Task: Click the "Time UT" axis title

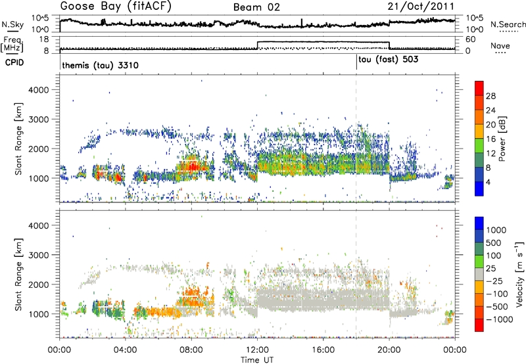Action: tap(257, 360)
